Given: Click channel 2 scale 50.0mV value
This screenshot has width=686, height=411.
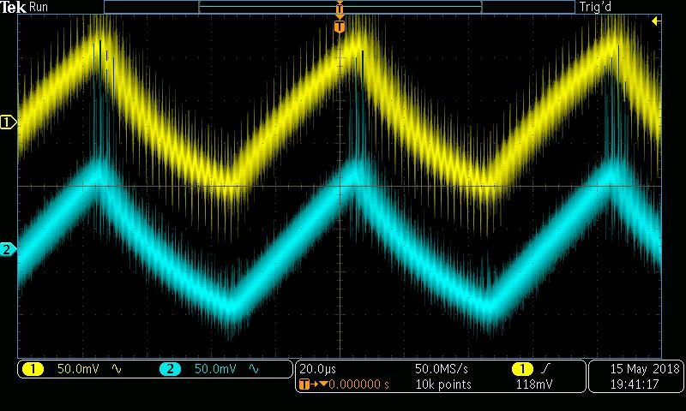Looking at the screenshot, I should pos(216,369).
